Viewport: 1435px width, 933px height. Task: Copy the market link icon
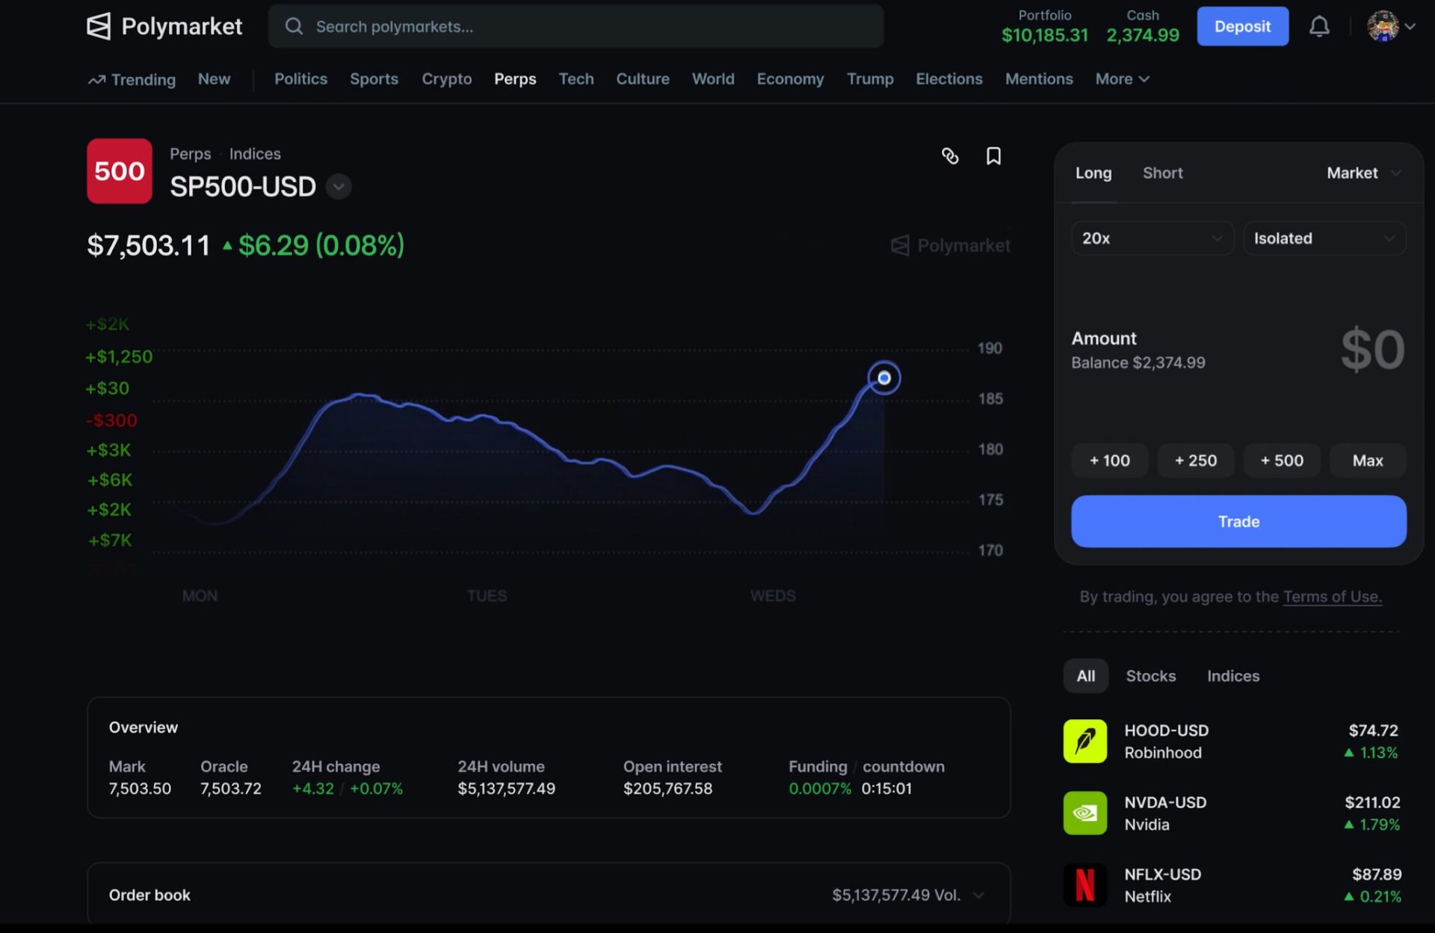[950, 155]
